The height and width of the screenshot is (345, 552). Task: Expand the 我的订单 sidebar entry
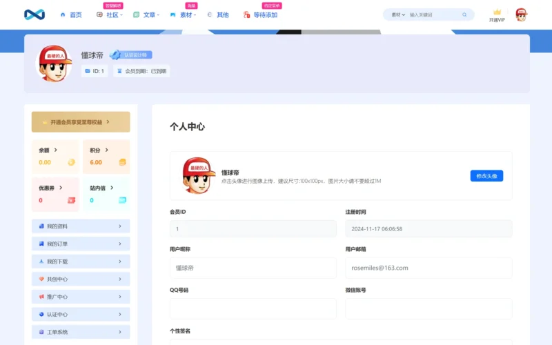[x=81, y=244]
